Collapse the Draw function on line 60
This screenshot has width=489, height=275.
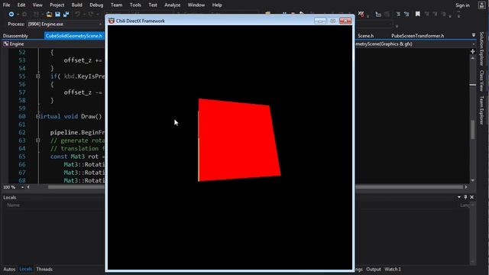point(37,116)
